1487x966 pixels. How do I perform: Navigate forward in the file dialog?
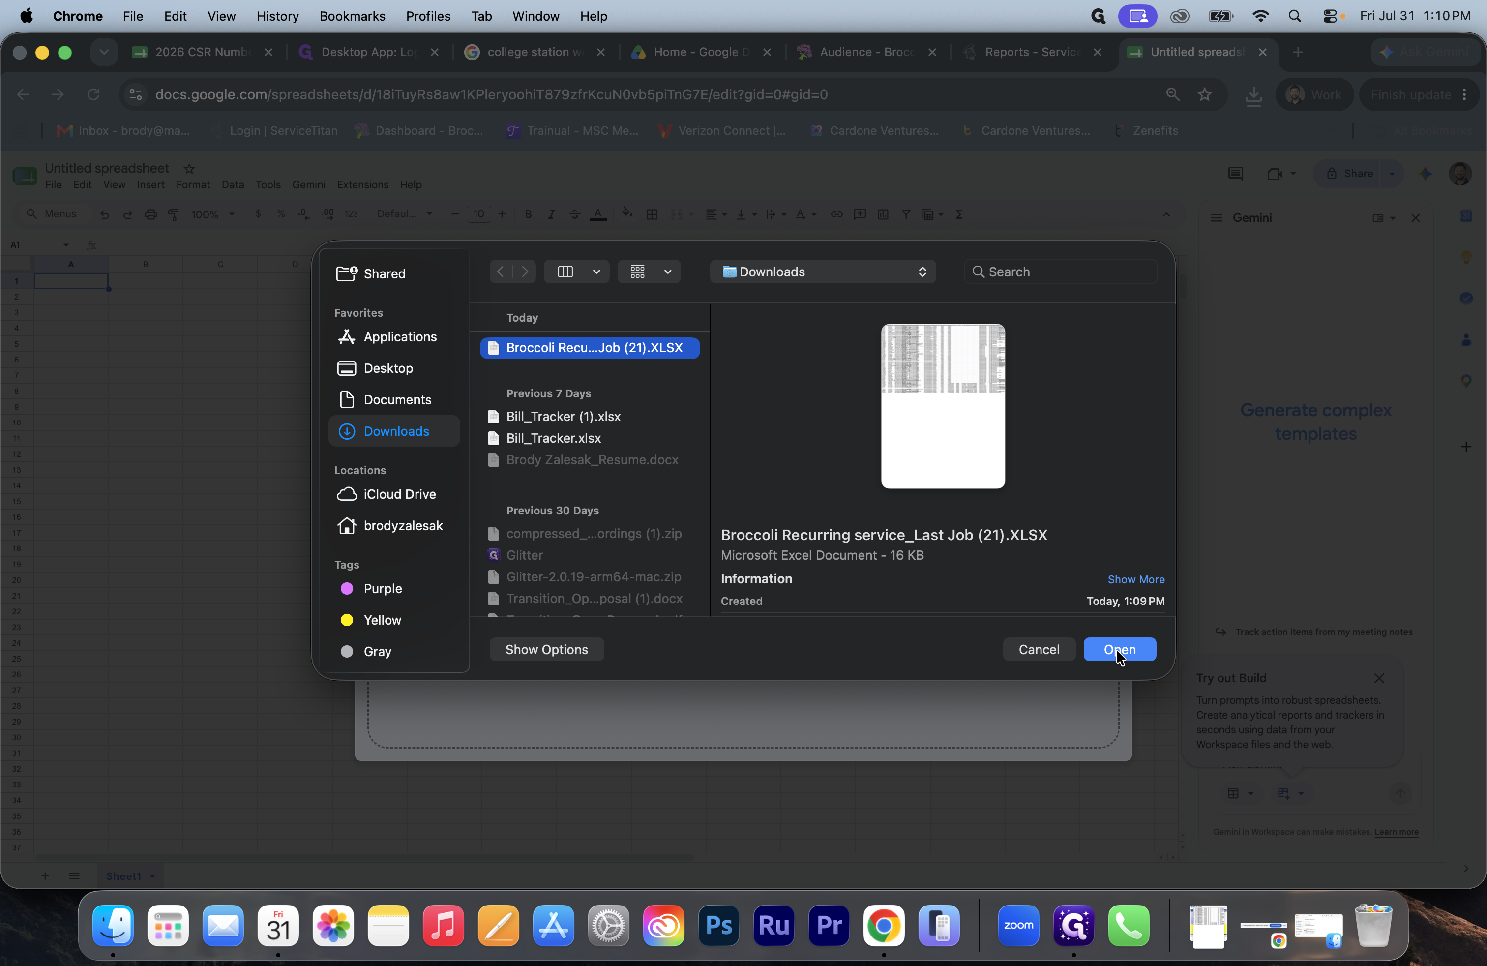click(525, 272)
